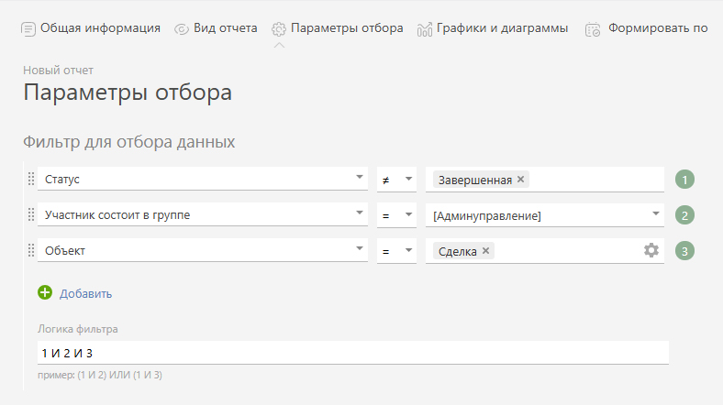Click the filter number 1 badge
The height and width of the screenshot is (405, 723).
684,180
